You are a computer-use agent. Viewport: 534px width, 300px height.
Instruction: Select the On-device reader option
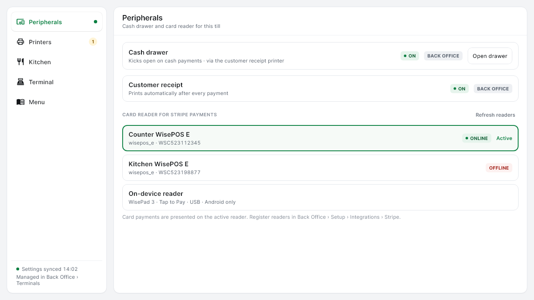tap(320, 197)
